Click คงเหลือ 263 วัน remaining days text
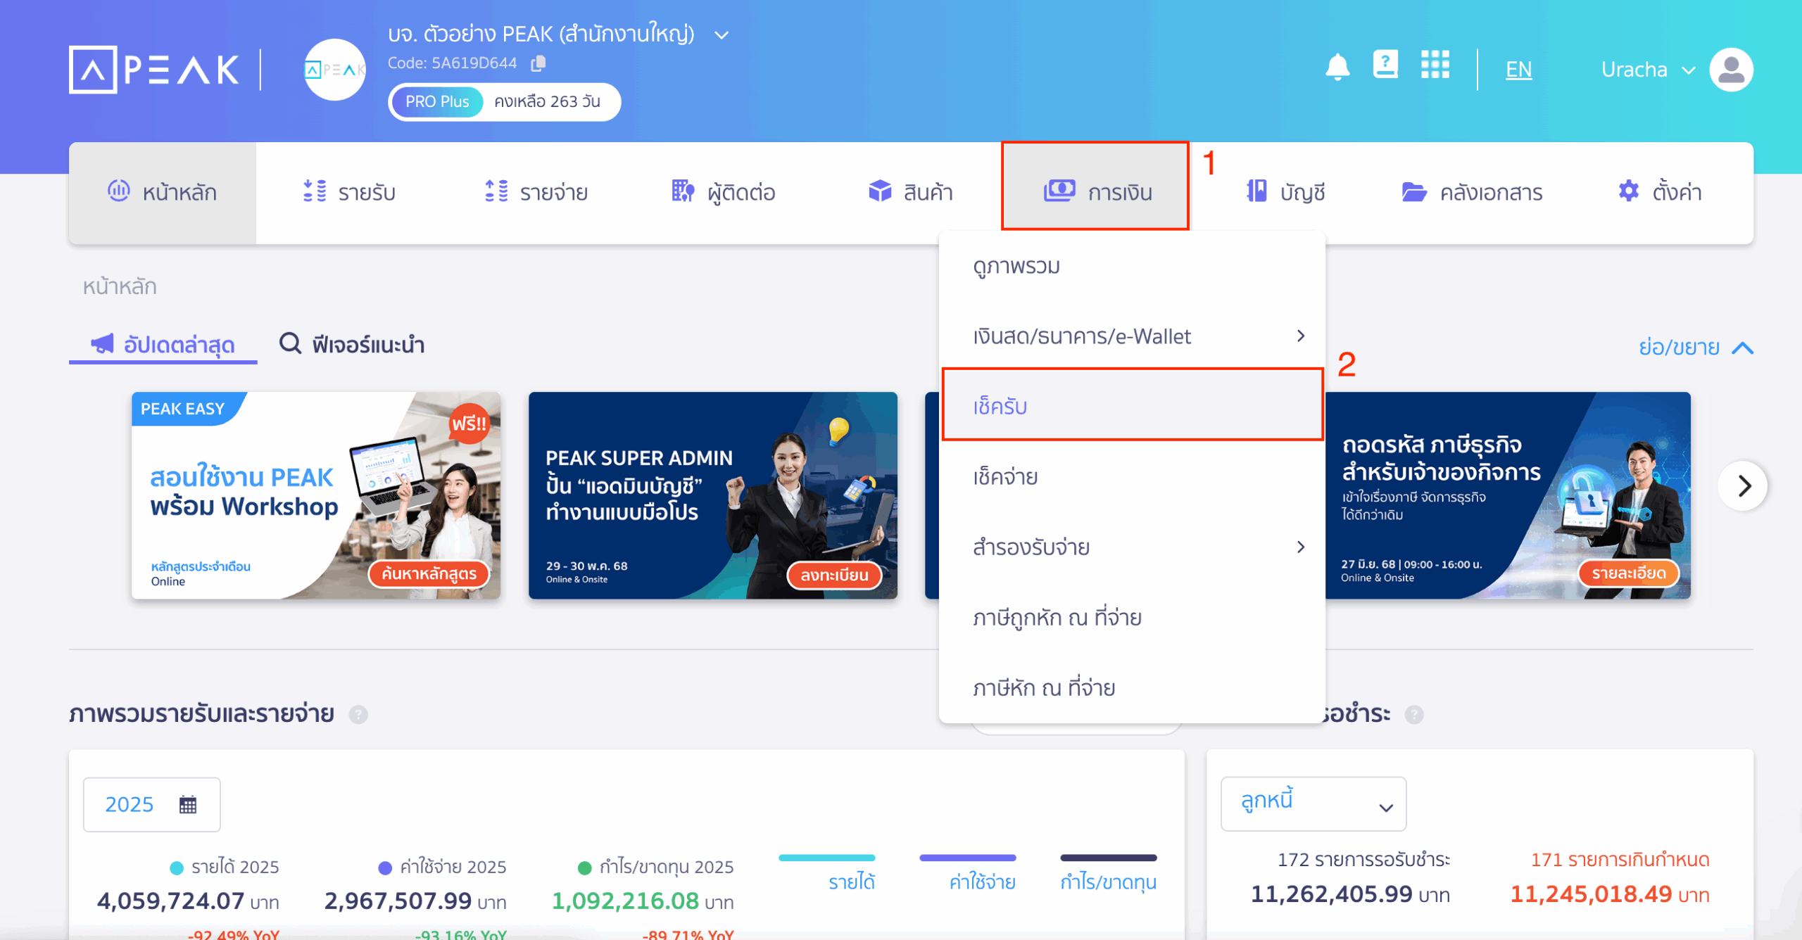The width and height of the screenshot is (1802, 940). 547,101
